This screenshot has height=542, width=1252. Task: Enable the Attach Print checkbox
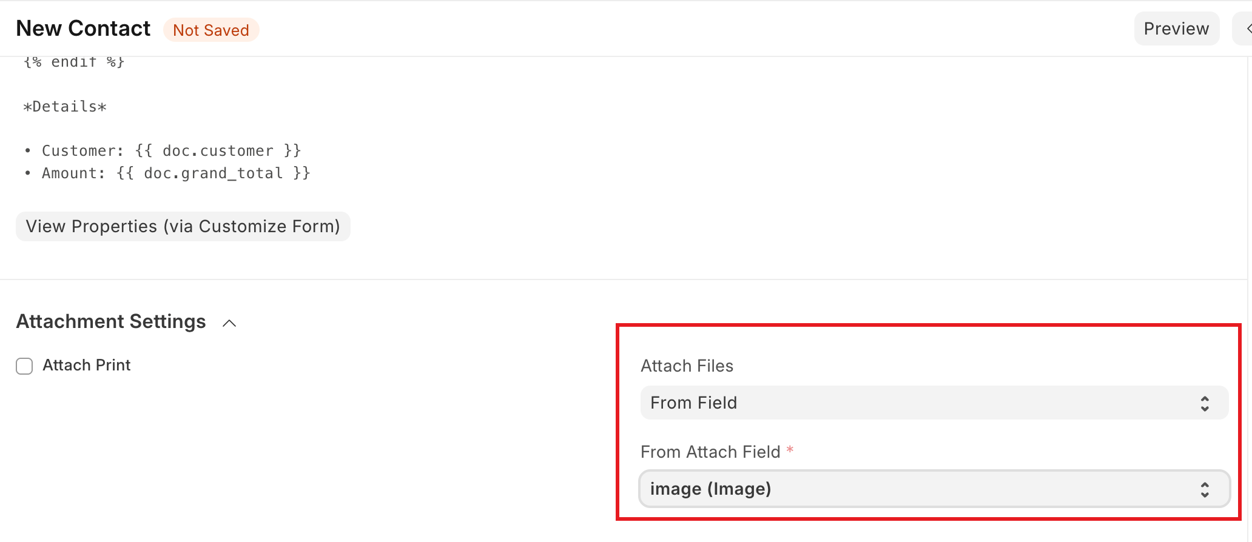coord(24,366)
